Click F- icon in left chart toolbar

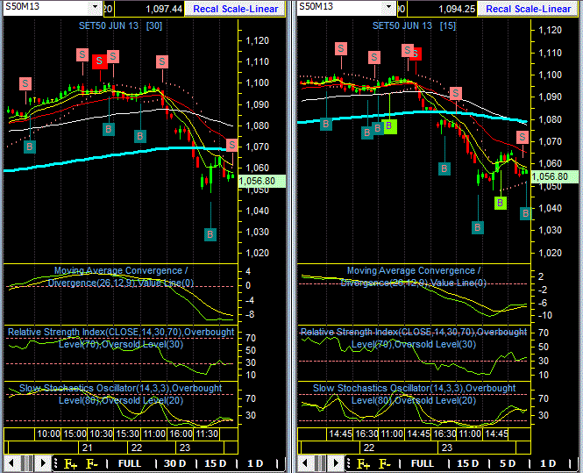pyautogui.click(x=92, y=463)
